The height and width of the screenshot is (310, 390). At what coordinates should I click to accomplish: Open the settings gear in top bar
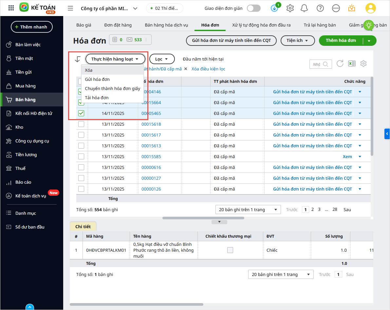(x=290, y=8)
